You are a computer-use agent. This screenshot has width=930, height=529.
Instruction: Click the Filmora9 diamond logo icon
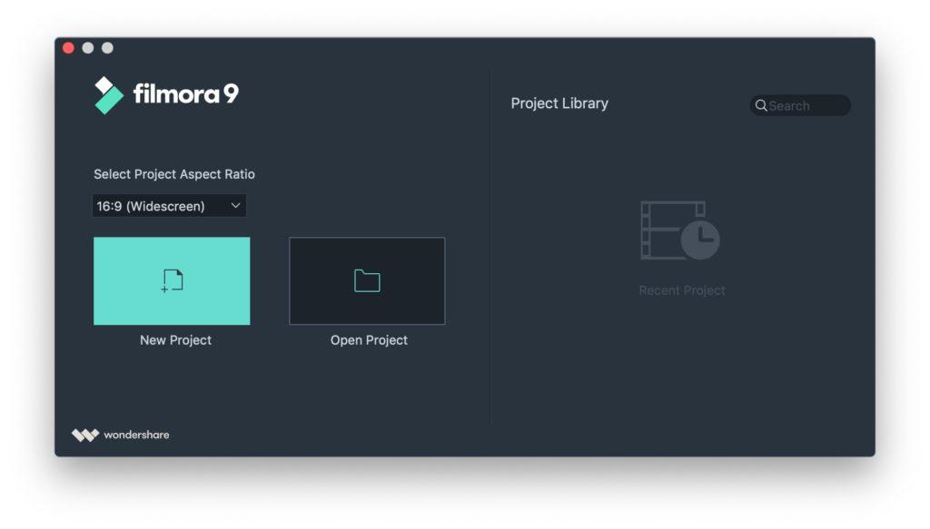[109, 94]
